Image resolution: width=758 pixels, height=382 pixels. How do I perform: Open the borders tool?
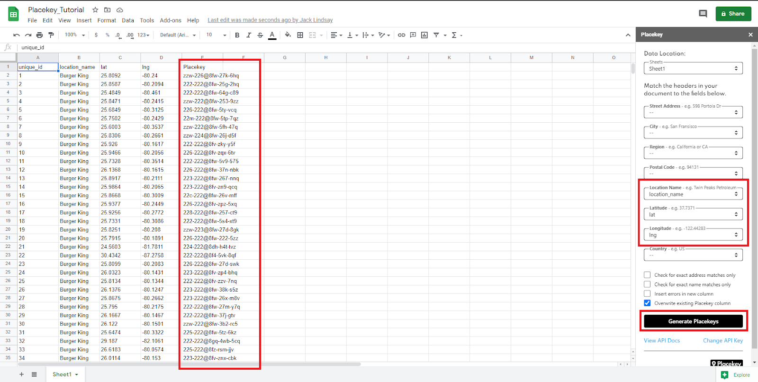(x=300, y=35)
